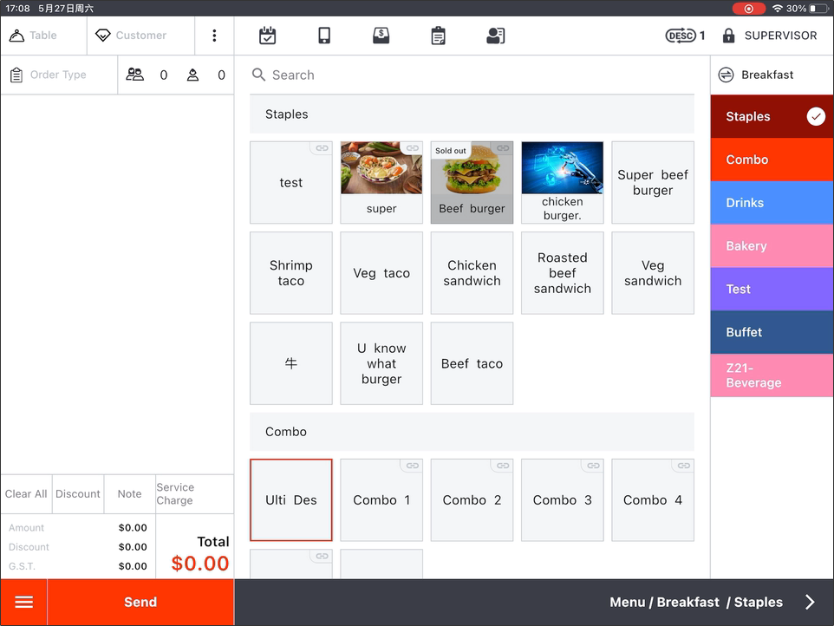Expand the Menu / Breakfast / Staples breadcrumb arrow

[x=810, y=602]
